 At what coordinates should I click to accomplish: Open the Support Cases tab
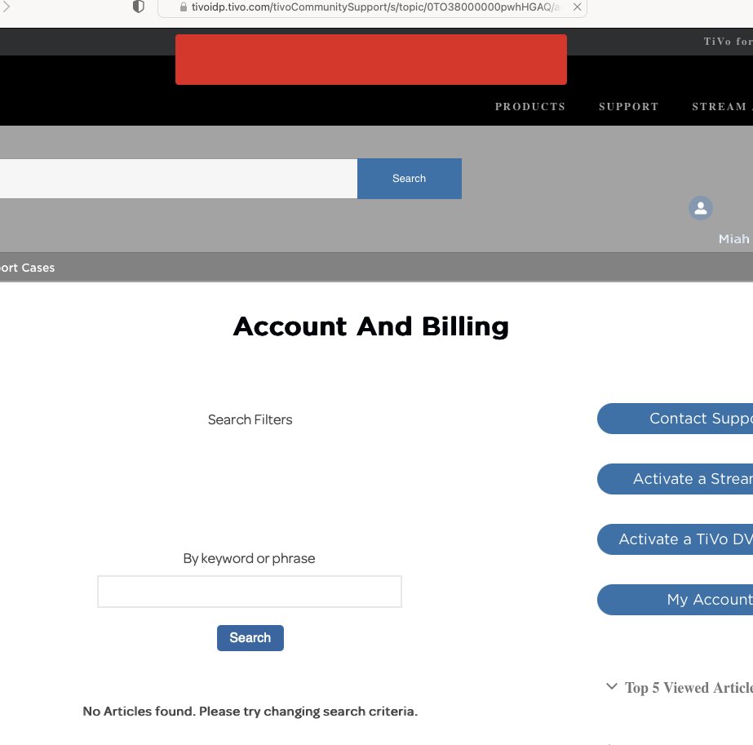[28, 268]
